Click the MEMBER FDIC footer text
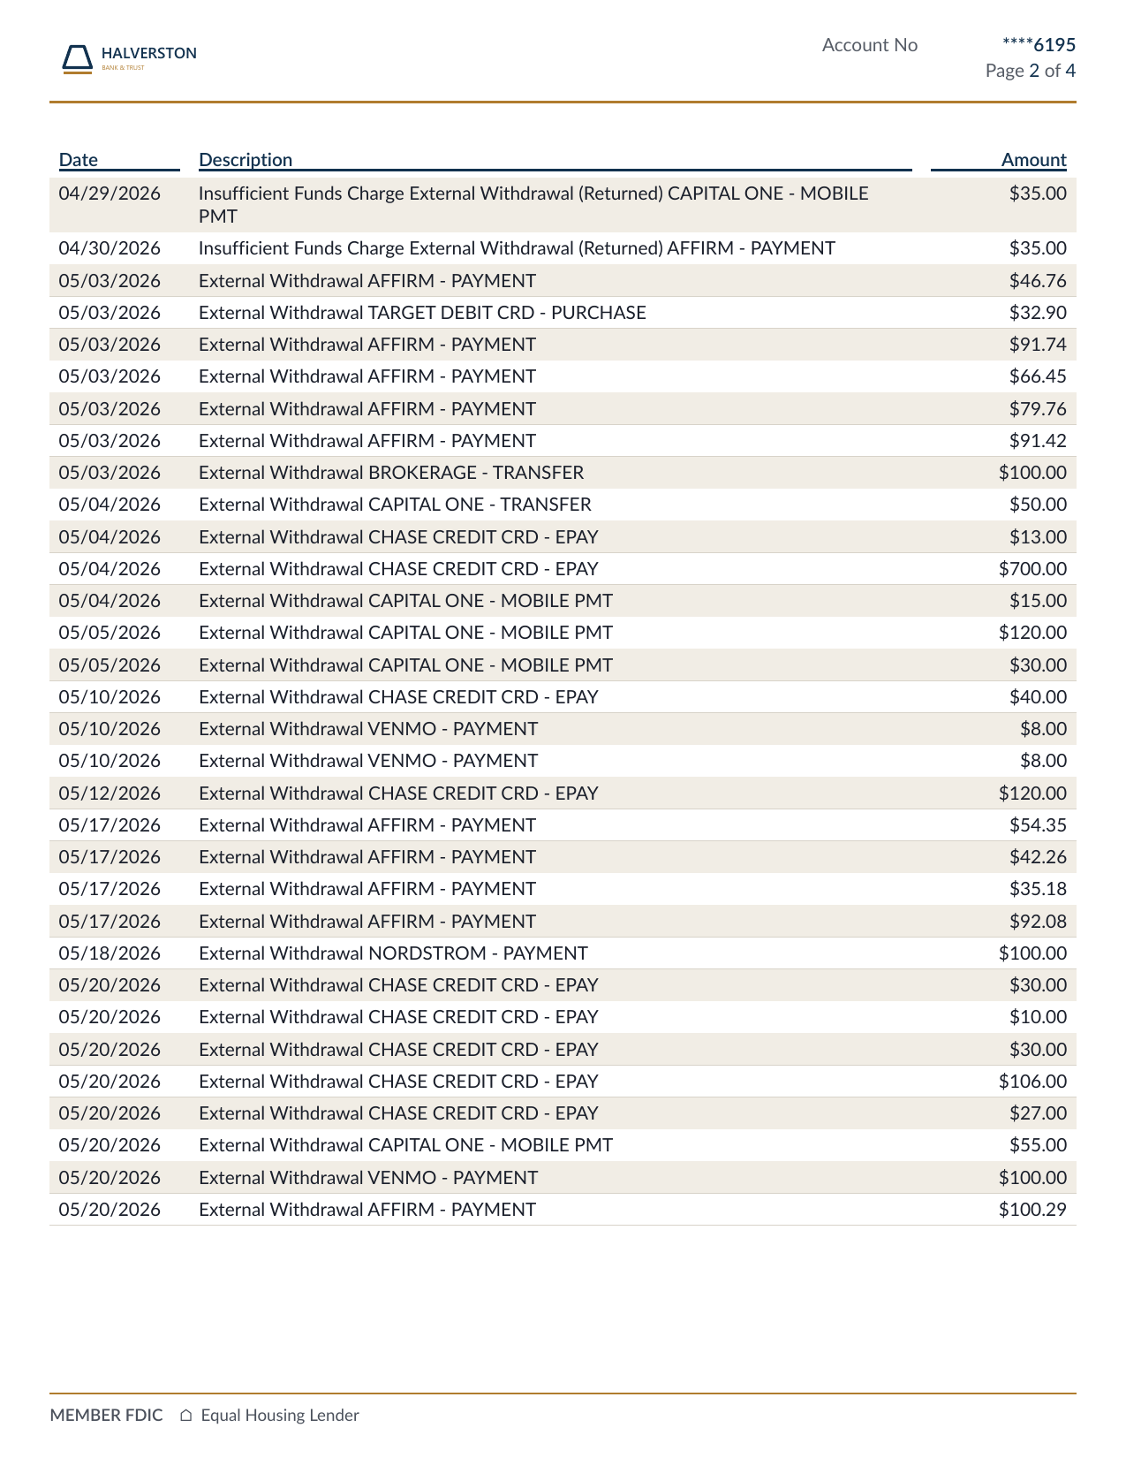This screenshot has height=1458, width=1126. coord(106,1416)
